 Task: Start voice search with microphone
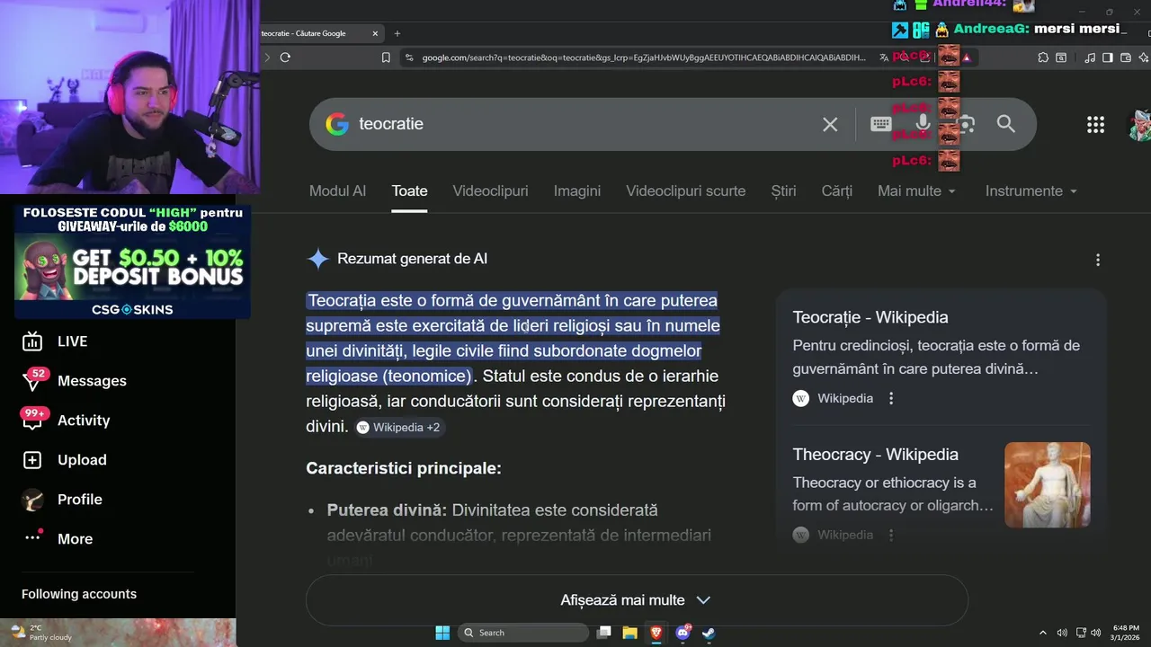[x=923, y=124]
